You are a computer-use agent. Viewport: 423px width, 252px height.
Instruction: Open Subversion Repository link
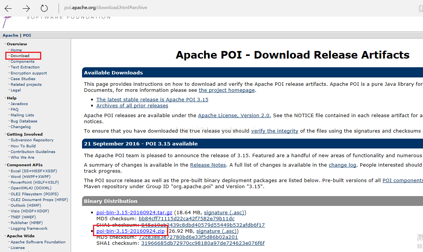(x=32, y=140)
